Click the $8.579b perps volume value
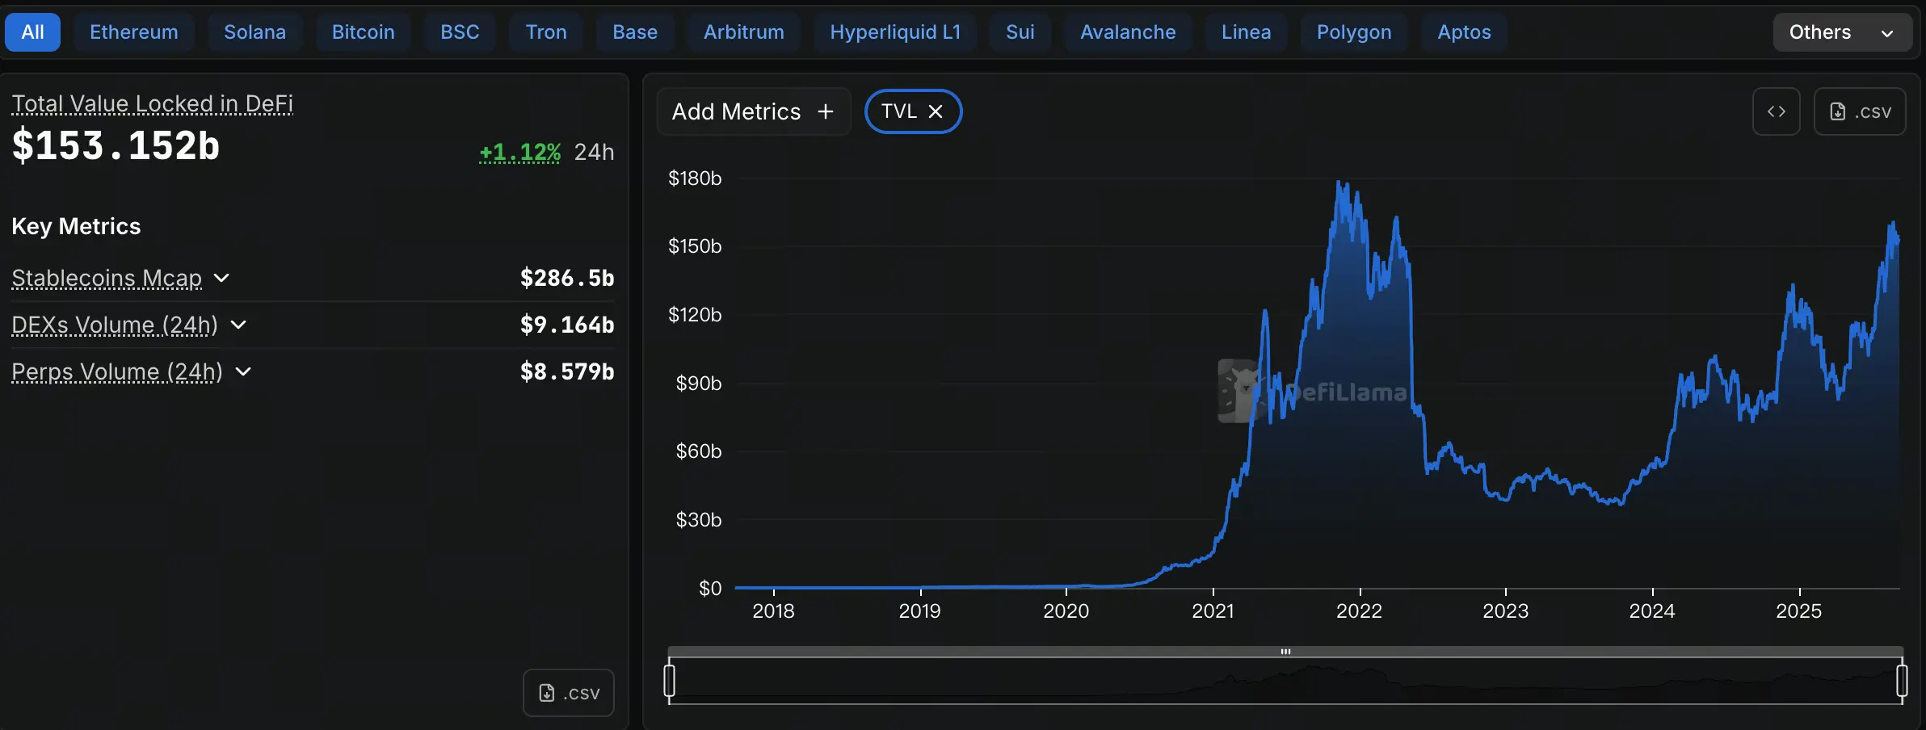This screenshot has height=730, width=1926. pyautogui.click(x=567, y=371)
